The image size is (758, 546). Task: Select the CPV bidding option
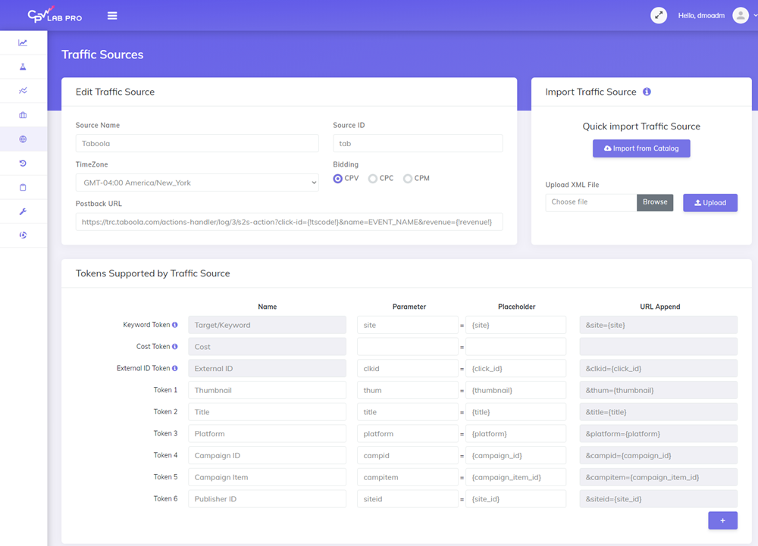point(338,179)
